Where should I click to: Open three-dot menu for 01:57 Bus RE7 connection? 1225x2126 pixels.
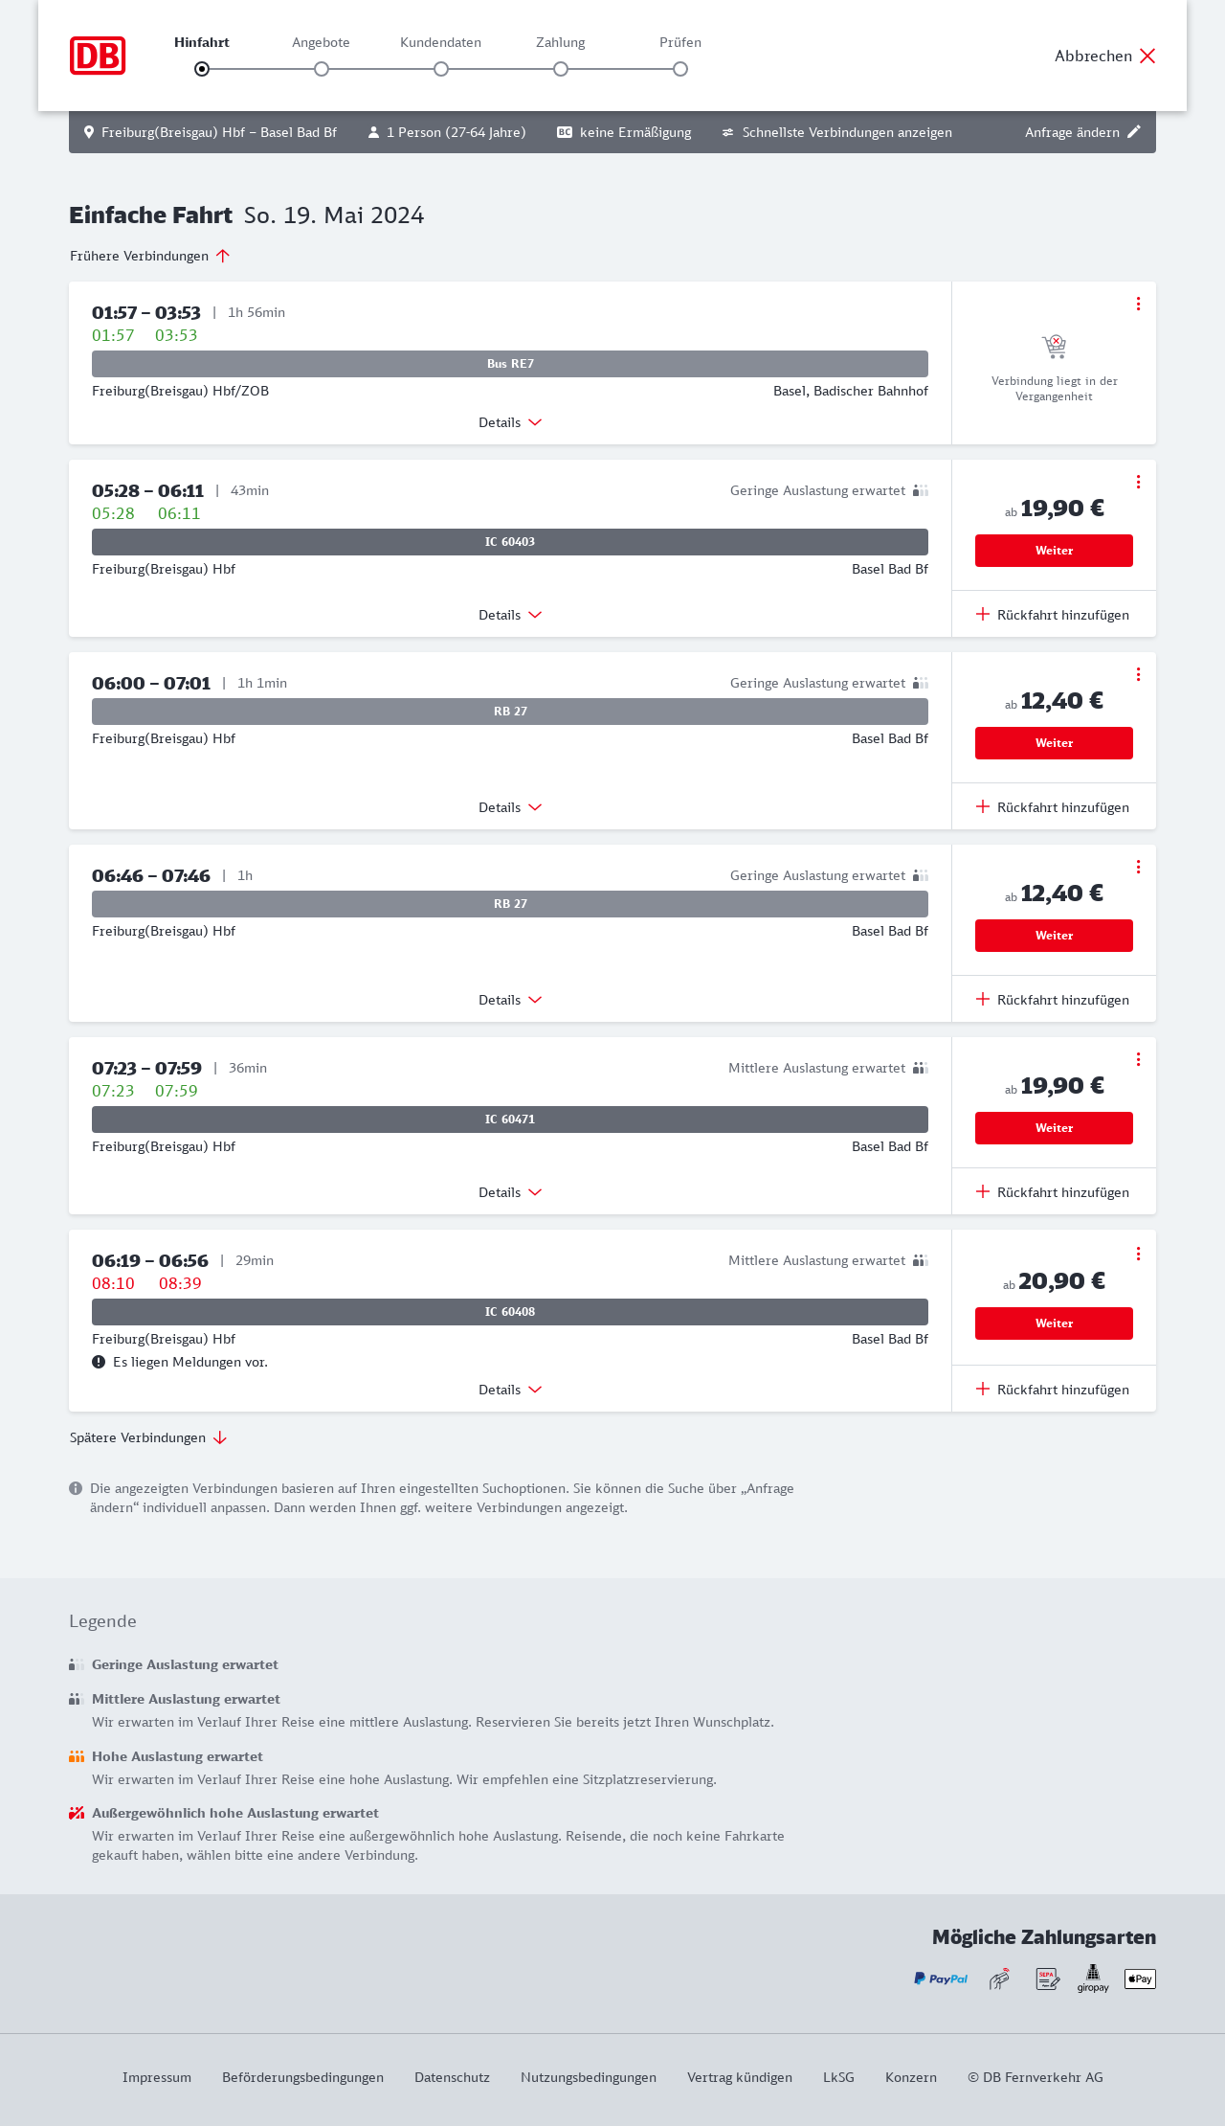point(1138,304)
